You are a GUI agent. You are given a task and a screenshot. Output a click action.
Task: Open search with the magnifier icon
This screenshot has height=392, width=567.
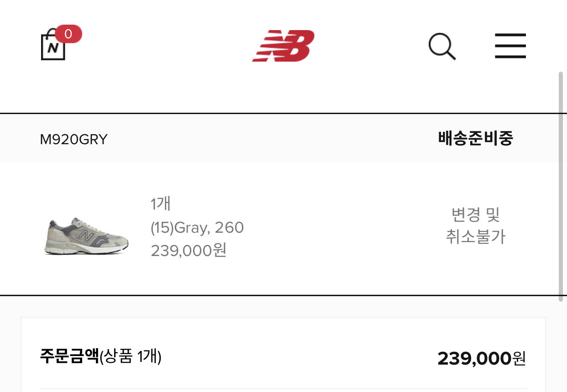click(441, 47)
